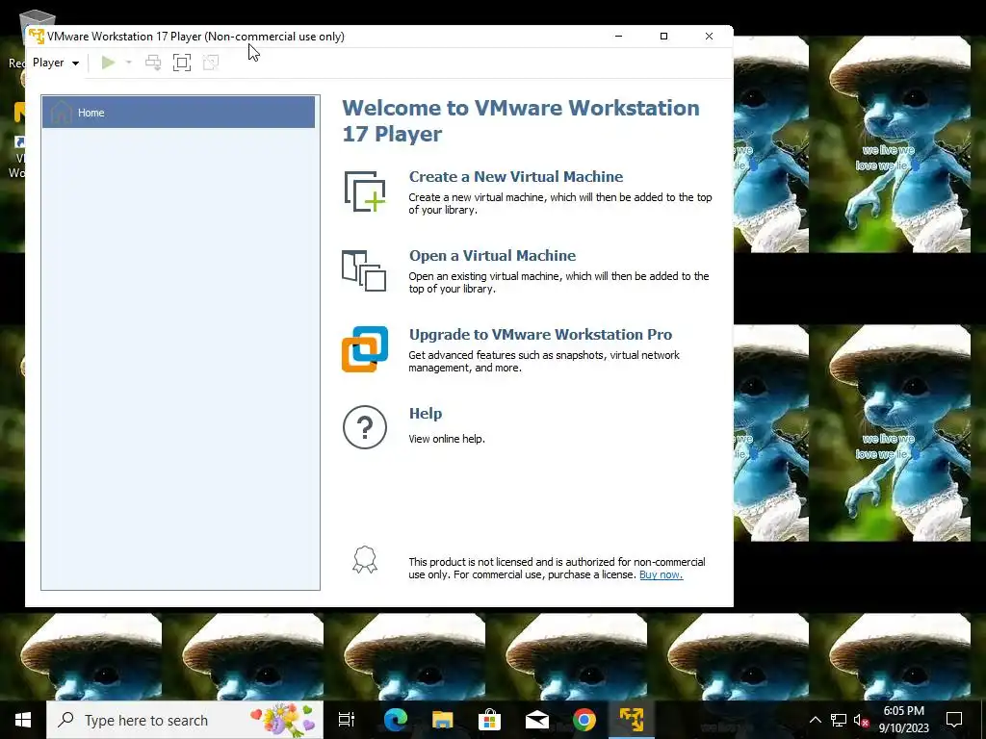
Task: Click the VMware title bar app icon
Action: [37, 37]
